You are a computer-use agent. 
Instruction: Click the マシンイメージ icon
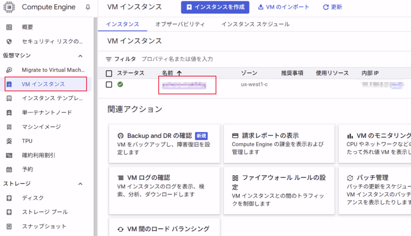9,127
